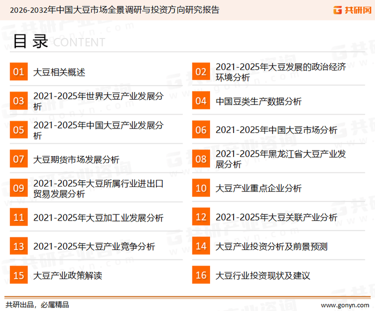Click the report title in the header
375x311 pixels.
(110, 10)
